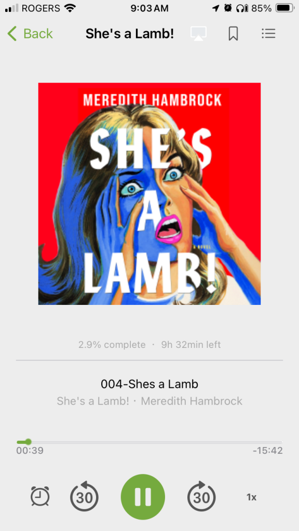The height and width of the screenshot is (531, 299).
Task: Tap the Meredith Hambrock author subtitle
Action: 192,401
